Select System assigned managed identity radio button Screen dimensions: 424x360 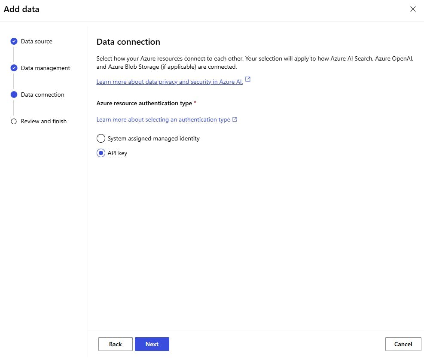(x=101, y=138)
